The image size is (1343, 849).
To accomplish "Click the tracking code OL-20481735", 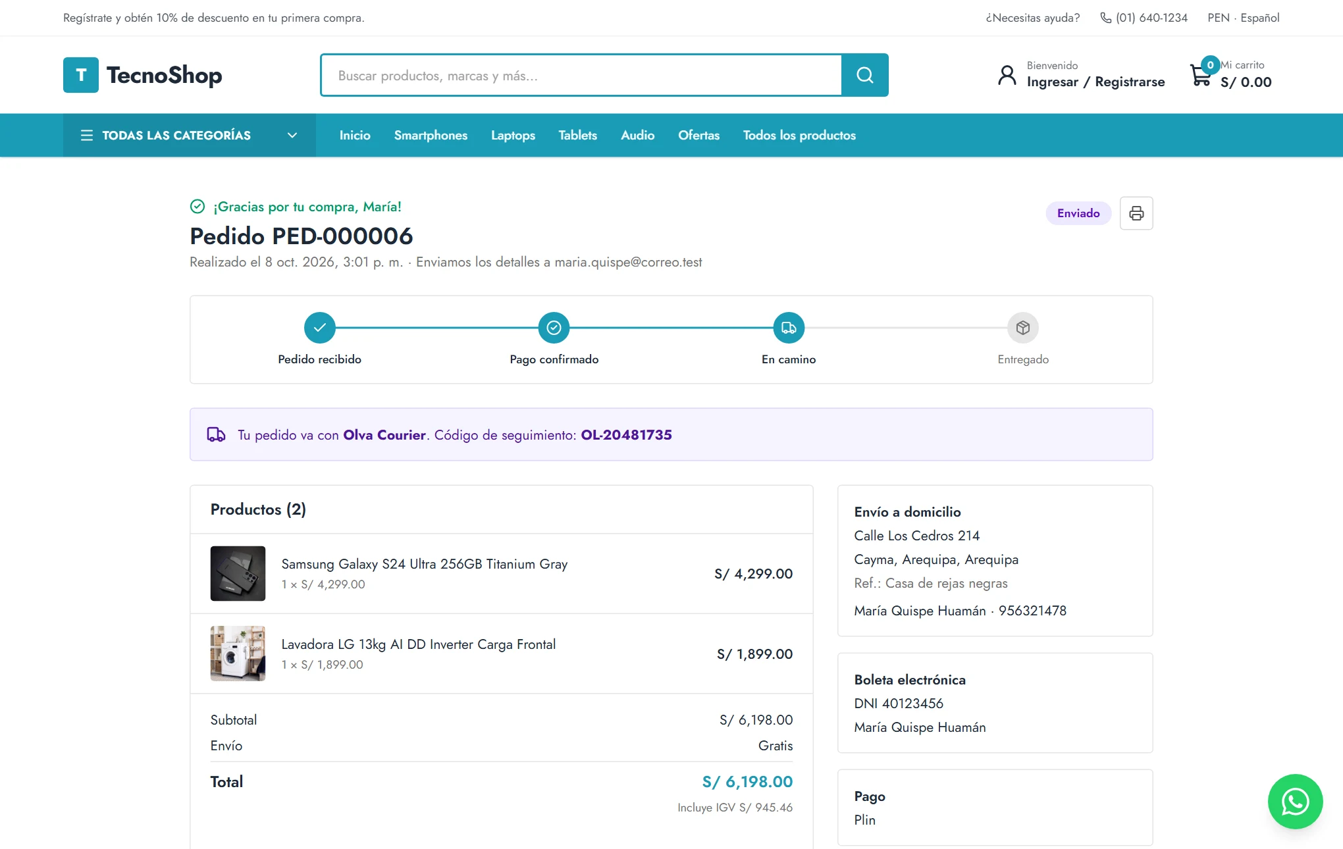I will 626,434.
